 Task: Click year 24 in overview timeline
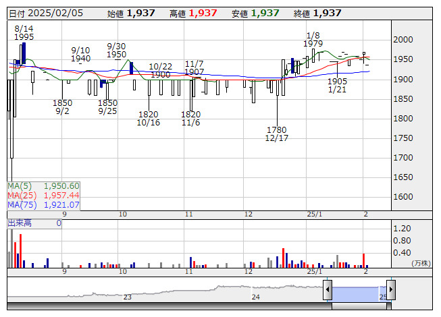tap(255, 297)
